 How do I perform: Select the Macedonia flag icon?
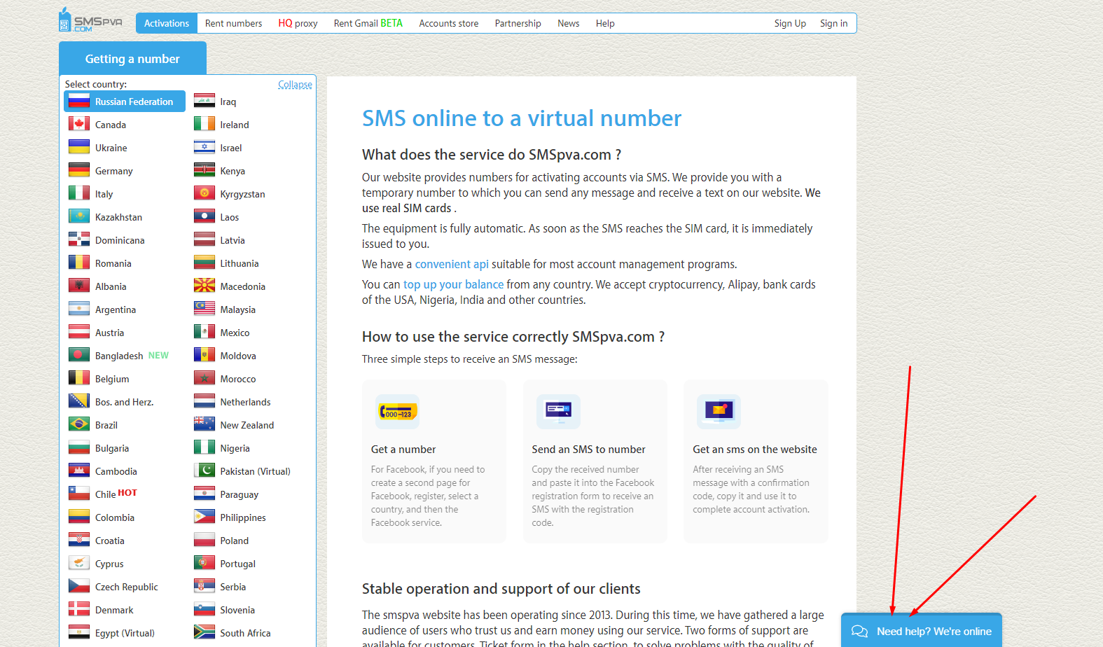[x=204, y=286]
